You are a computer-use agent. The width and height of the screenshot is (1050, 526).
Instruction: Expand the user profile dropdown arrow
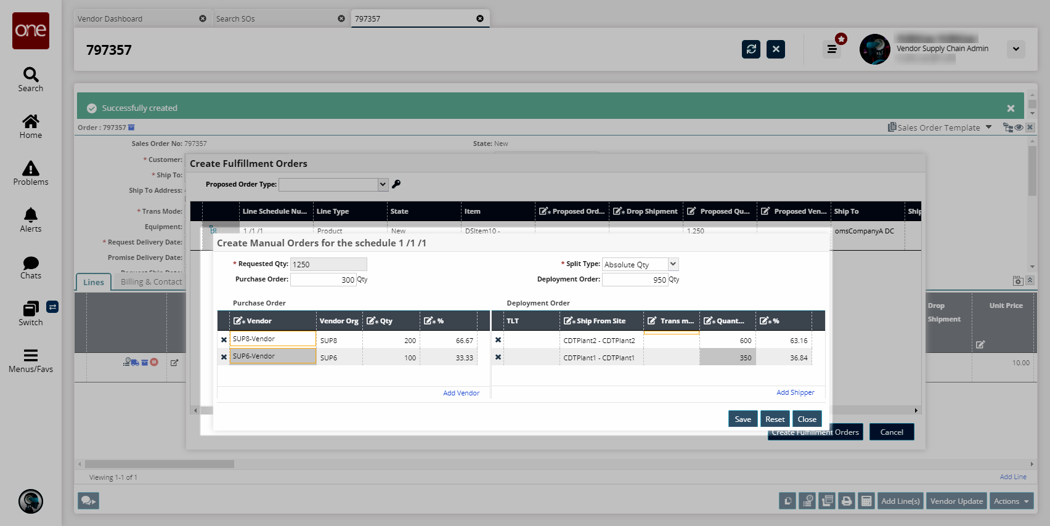click(x=1015, y=49)
